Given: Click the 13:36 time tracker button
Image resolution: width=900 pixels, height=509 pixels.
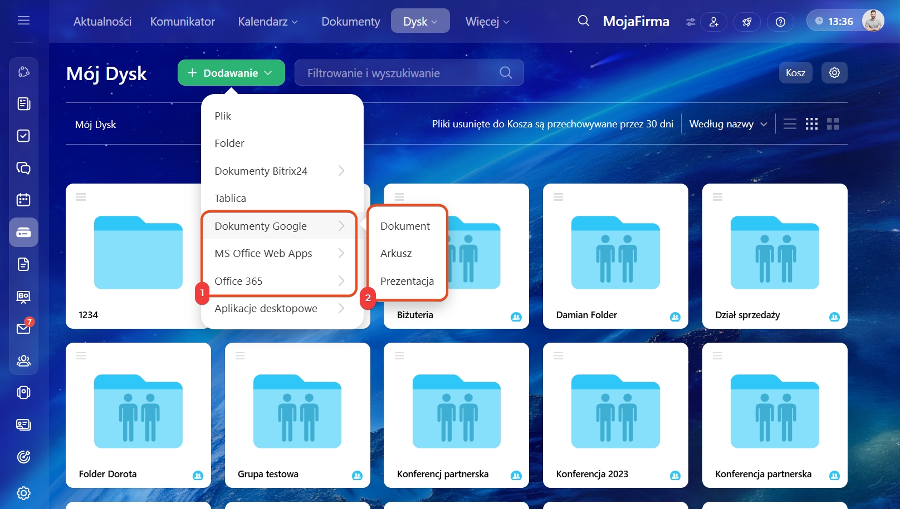Looking at the screenshot, I should (834, 21).
